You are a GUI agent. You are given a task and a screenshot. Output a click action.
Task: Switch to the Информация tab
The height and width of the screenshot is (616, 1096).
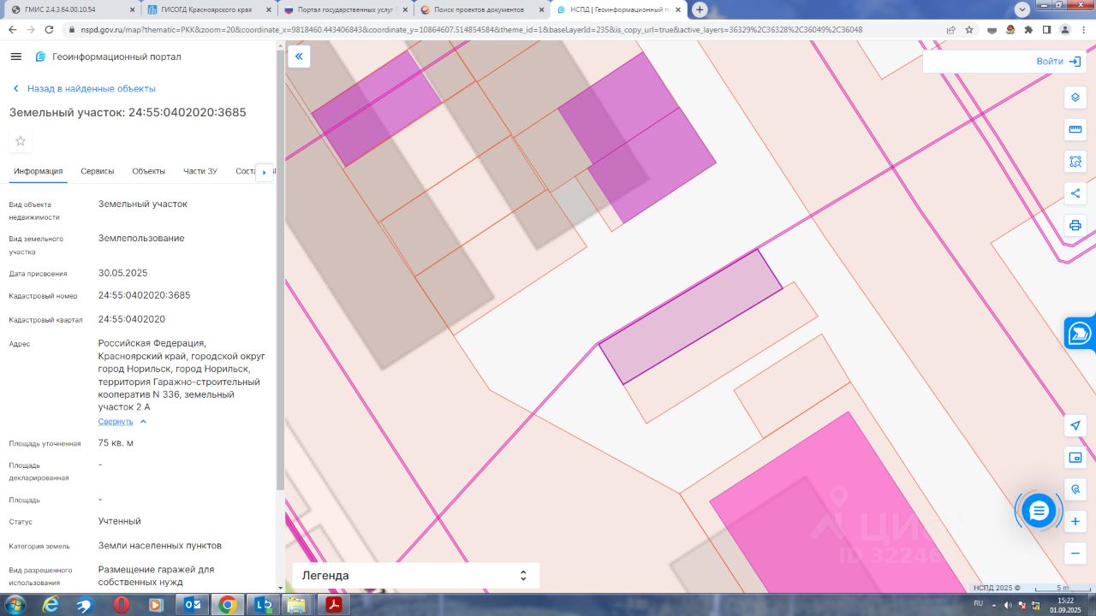point(39,171)
